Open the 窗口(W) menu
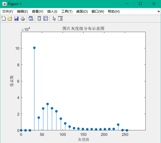 coord(98,11)
